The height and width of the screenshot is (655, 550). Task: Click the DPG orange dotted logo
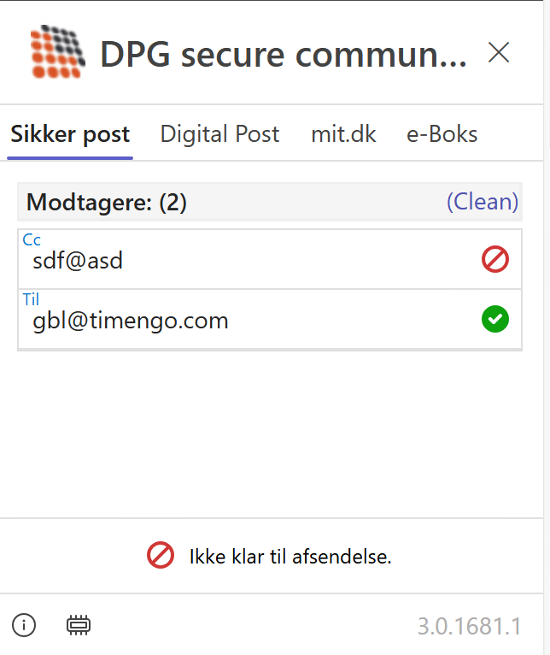pos(58,54)
